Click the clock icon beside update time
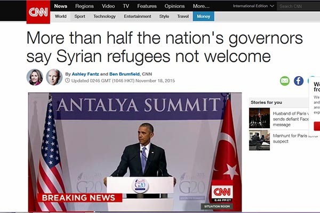This screenshot has width=320, height=213. [67, 80]
